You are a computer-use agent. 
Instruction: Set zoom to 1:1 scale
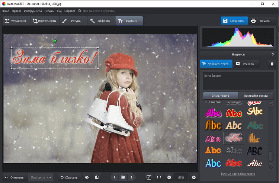(x=159, y=177)
